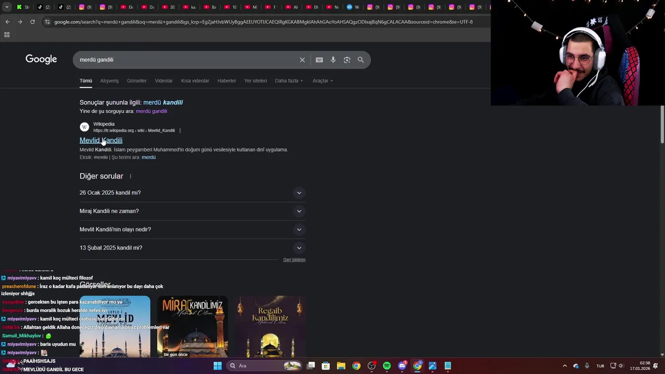
Task: Launch Microsoft Store from the taskbar
Action: tap(326, 366)
